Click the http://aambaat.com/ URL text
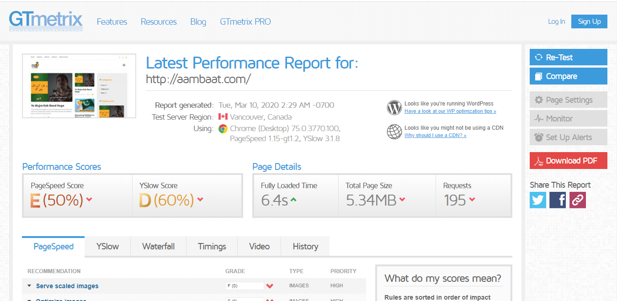Screen dimensions: 617x301 tap(198, 79)
